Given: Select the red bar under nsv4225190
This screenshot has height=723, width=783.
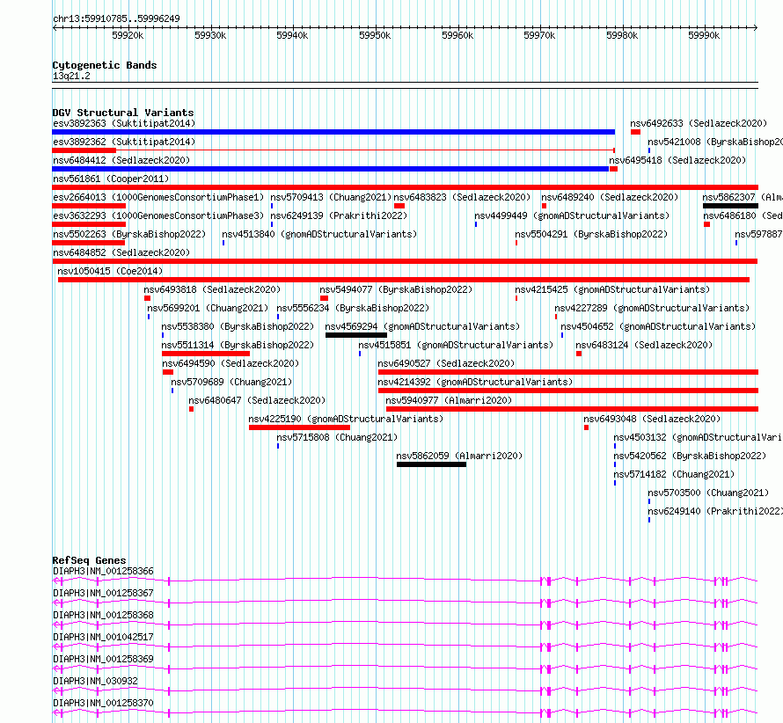Looking at the screenshot, I should (x=299, y=427).
